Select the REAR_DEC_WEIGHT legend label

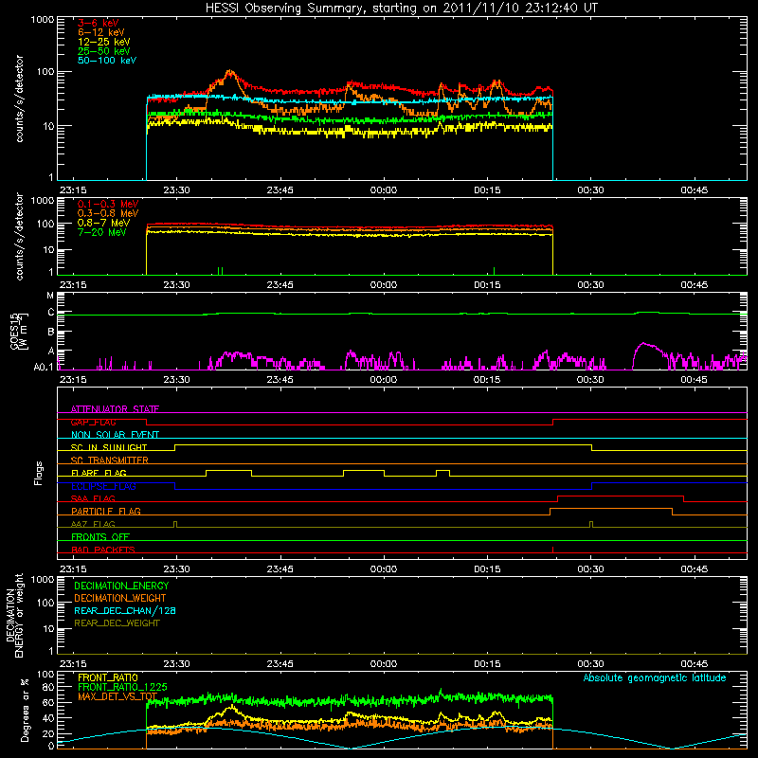(x=117, y=623)
